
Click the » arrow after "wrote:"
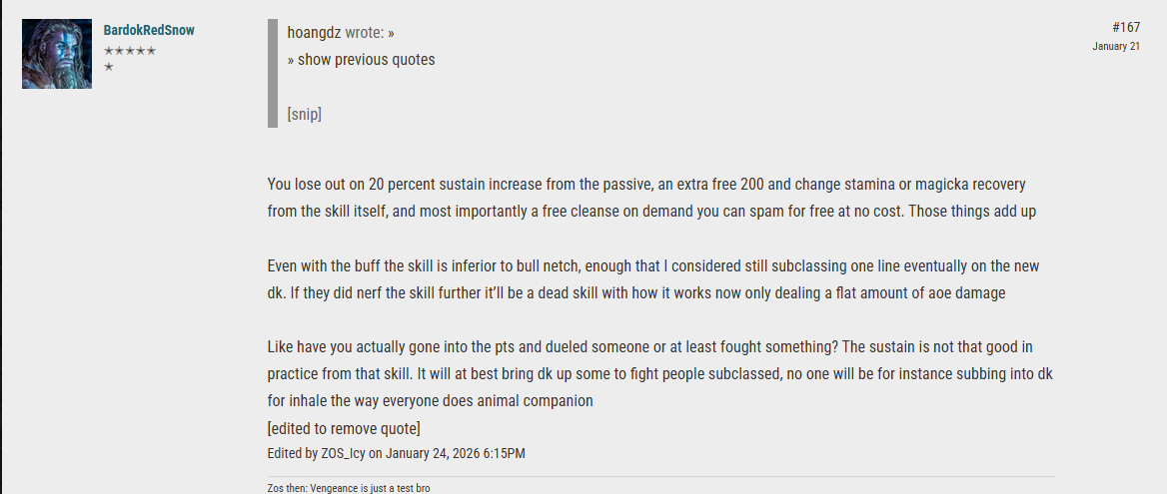tap(392, 33)
